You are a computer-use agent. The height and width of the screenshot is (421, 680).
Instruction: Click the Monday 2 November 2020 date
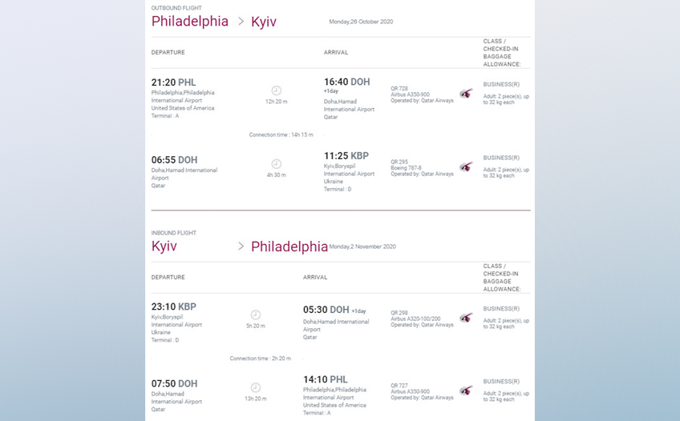(362, 247)
